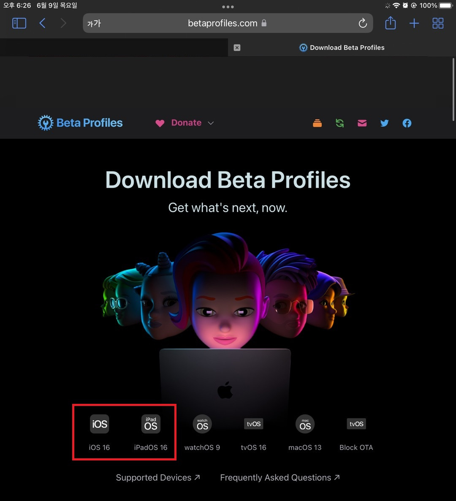Toggle the Safari sidebar panel
This screenshot has width=456, height=501.
[19, 23]
